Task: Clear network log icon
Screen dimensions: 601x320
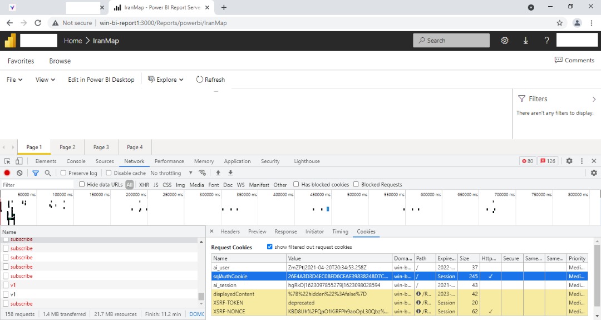Action: (19, 173)
